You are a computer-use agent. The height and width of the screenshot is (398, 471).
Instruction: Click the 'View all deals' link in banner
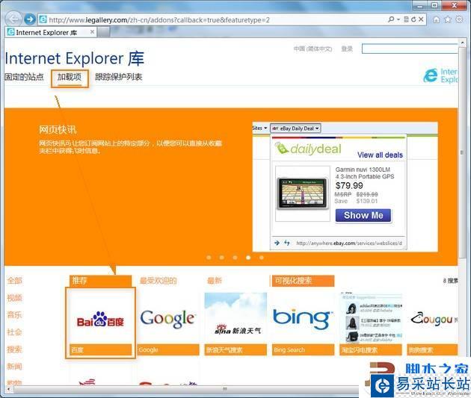tap(380, 155)
